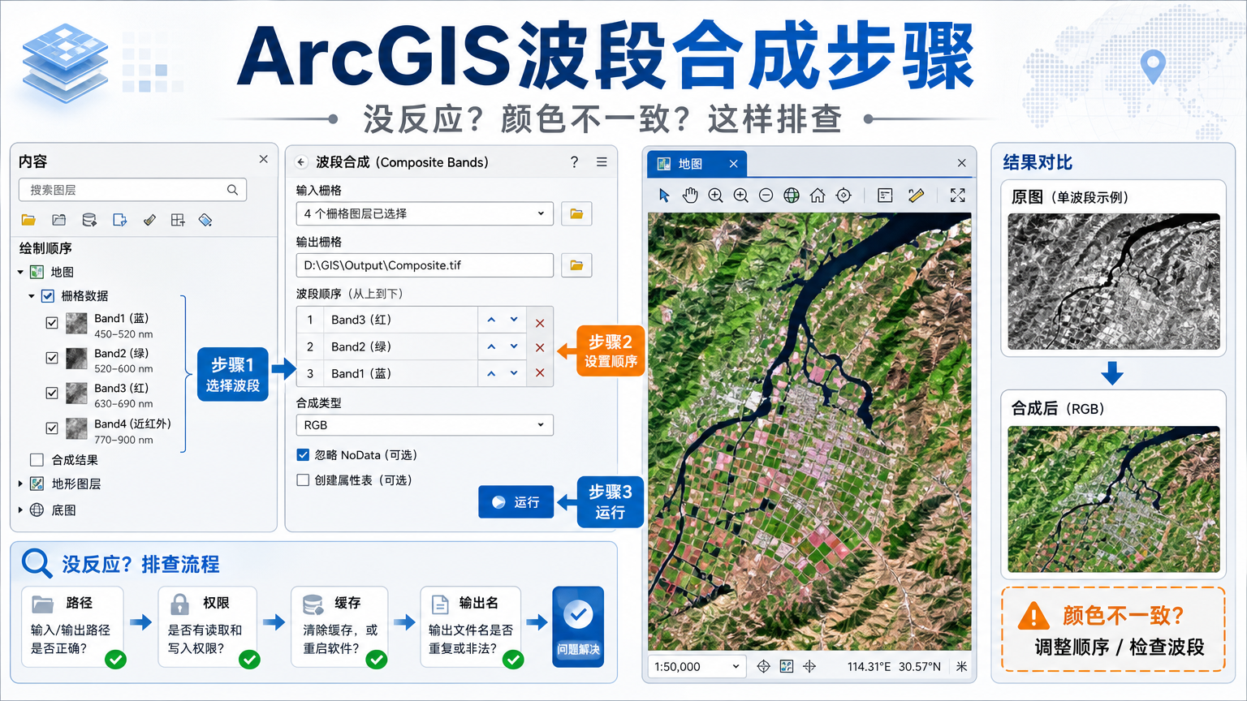This screenshot has height=701, width=1247.
Task: Click the 运行 run button
Action: point(516,502)
